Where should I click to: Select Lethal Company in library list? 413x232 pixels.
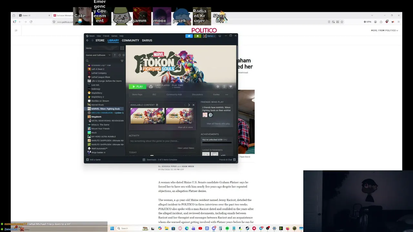[99, 73]
